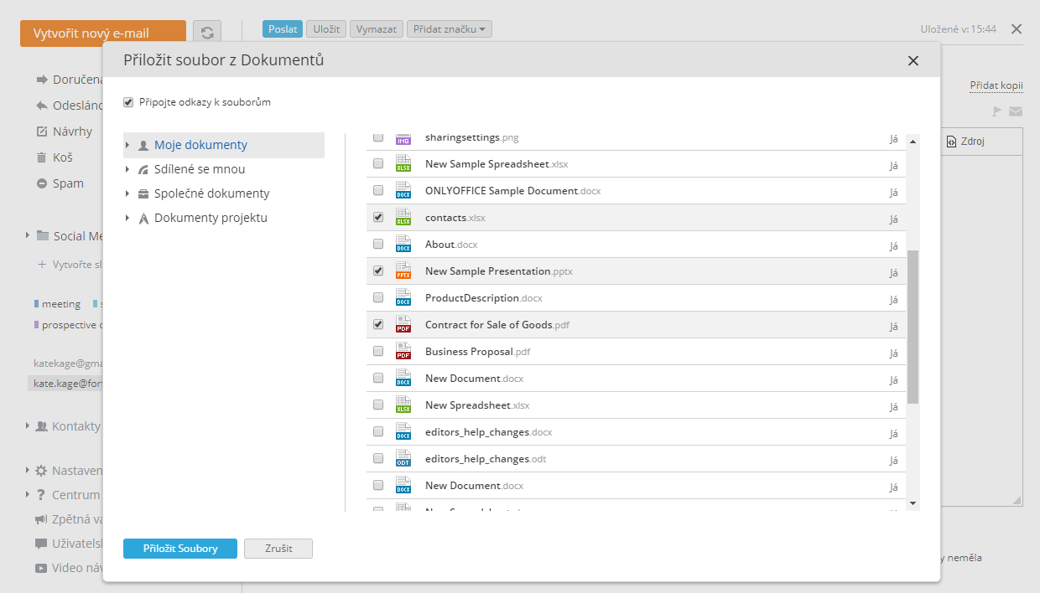Image resolution: width=1040 pixels, height=593 pixels.
Task: Open the Přidat značku dropdown
Action: point(450,29)
